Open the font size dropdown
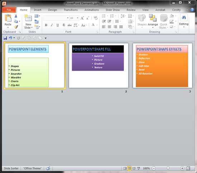The height and width of the screenshot is (173, 197). [77, 18]
